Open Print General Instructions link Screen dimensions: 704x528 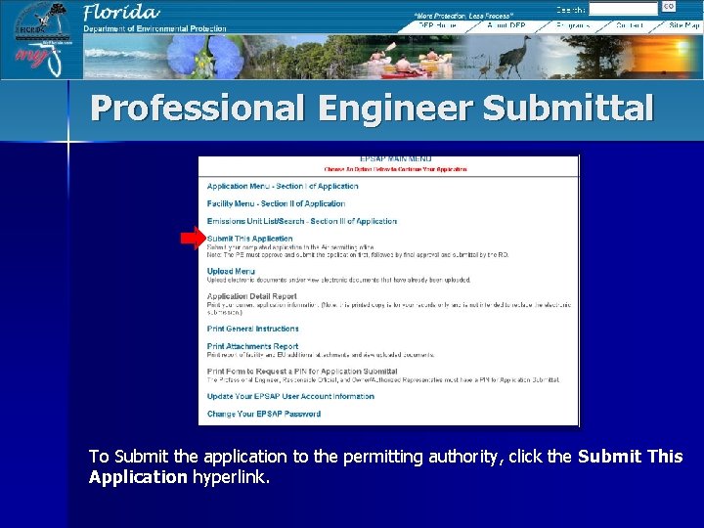pyautogui.click(x=252, y=329)
